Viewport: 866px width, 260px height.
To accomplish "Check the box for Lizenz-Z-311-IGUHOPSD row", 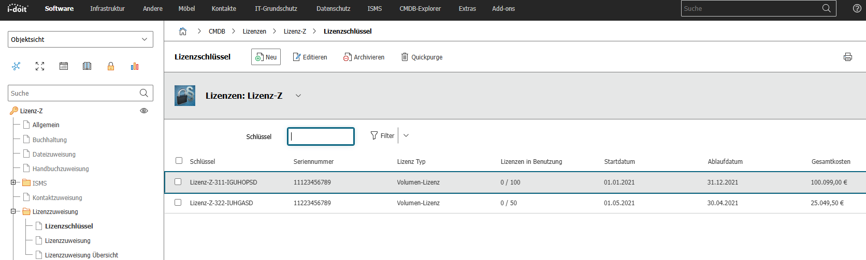I will point(178,182).
